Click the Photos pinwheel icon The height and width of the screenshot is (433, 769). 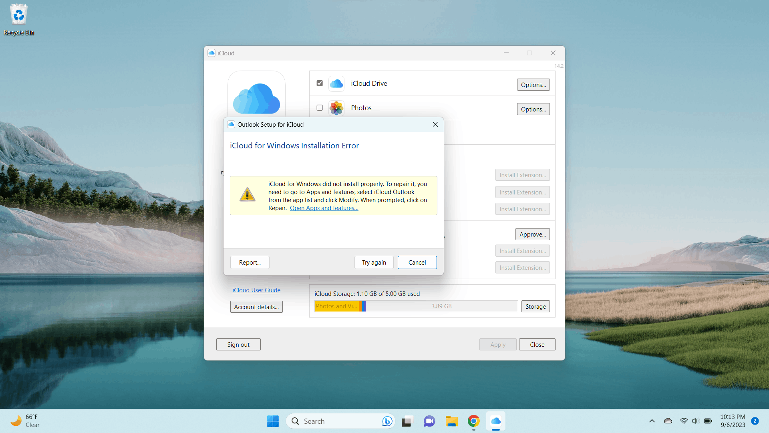336,108
